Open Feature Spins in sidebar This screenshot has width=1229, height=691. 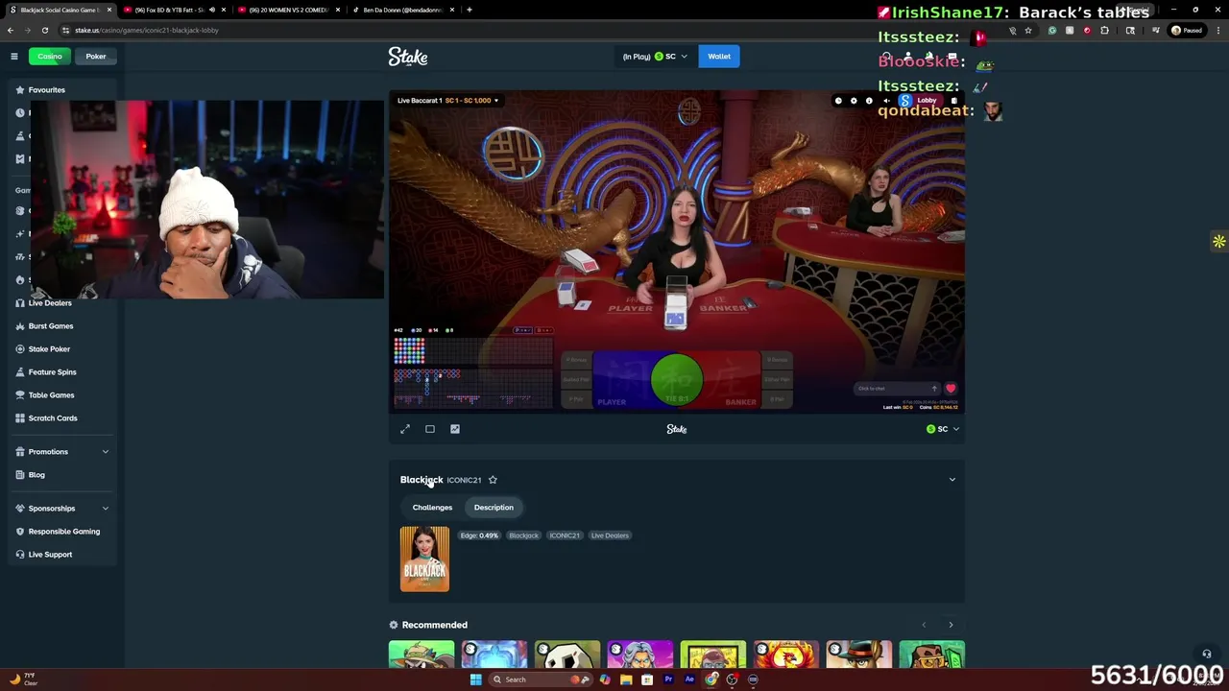click(52, 372)
